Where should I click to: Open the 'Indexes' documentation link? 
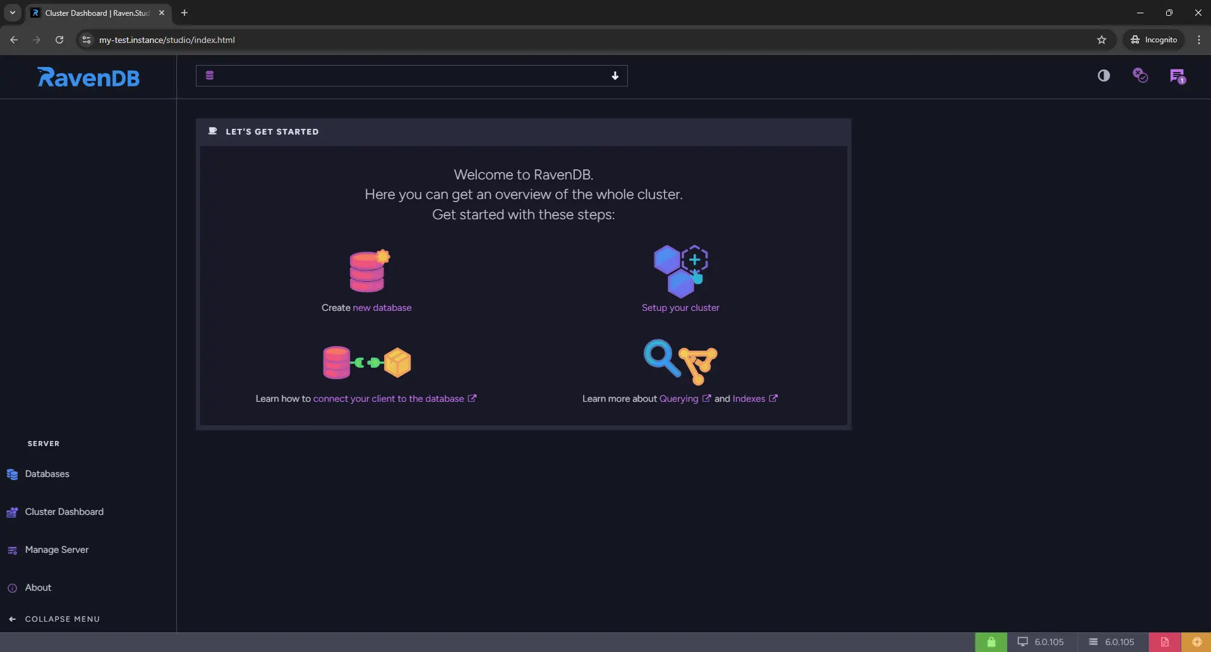tap(749, 399)
